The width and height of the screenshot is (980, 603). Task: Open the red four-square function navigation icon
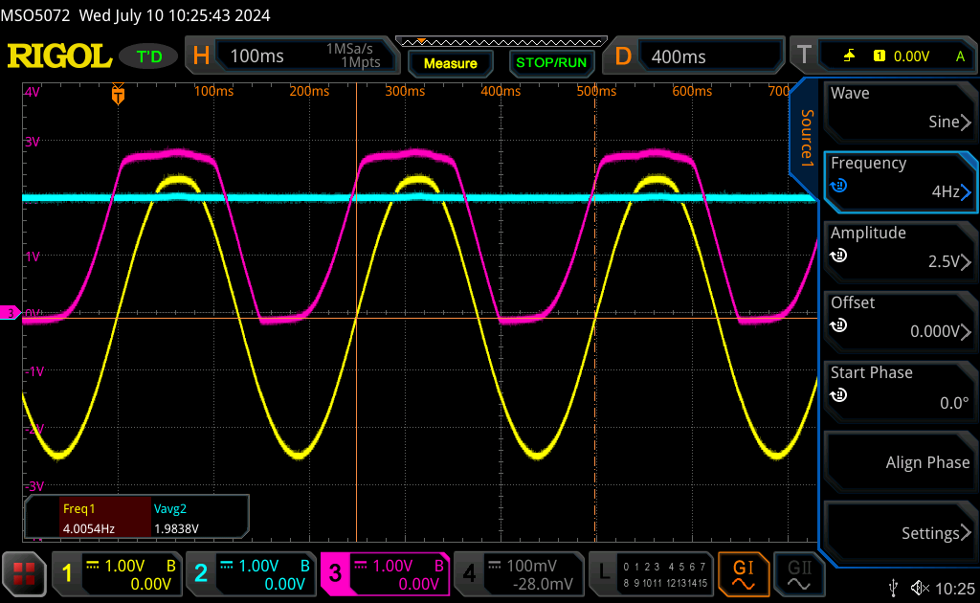(x=24, y=573)
